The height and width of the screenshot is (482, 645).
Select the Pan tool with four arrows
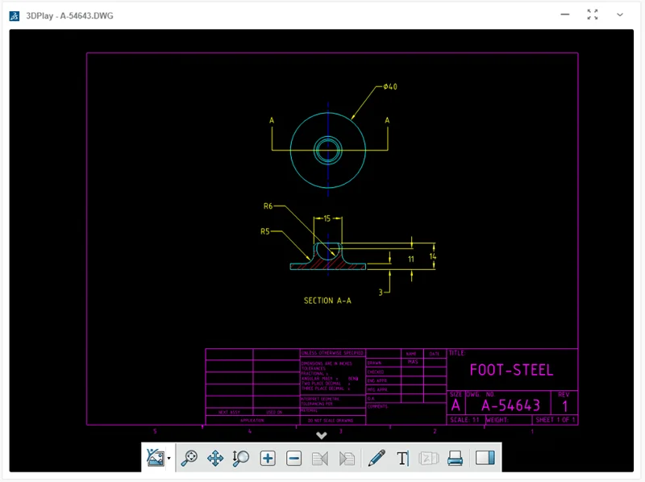(x=215, y=458)
